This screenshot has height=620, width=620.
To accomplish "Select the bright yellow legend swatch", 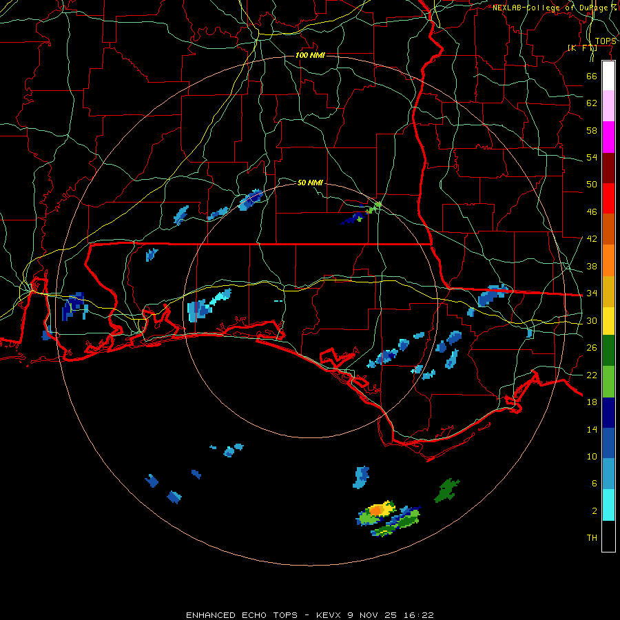I will 608,321.
